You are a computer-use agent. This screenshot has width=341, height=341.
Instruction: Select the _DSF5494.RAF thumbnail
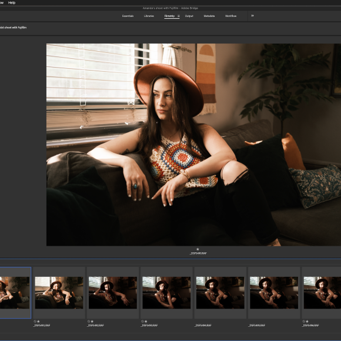(220, 293)
